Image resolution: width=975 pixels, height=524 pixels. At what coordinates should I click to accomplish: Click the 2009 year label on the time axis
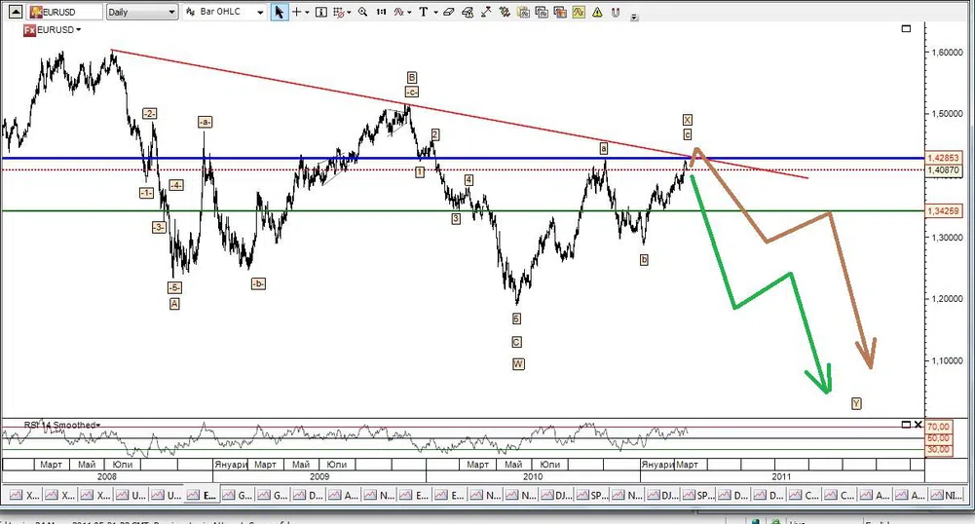coord(319,476)
